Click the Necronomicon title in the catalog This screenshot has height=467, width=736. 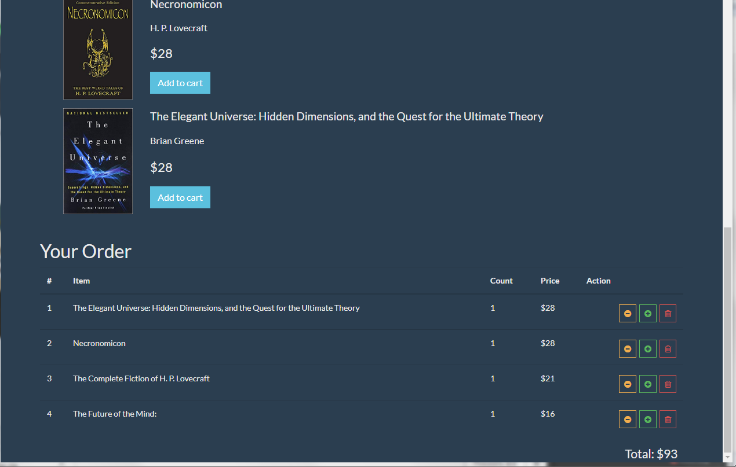click(186, 5)
